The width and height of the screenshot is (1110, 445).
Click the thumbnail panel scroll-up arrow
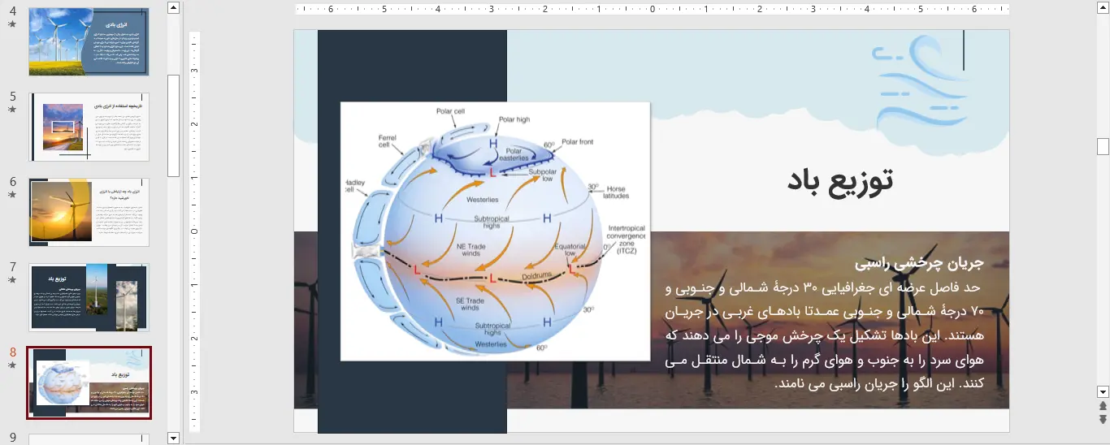click(x=173, y=7)
